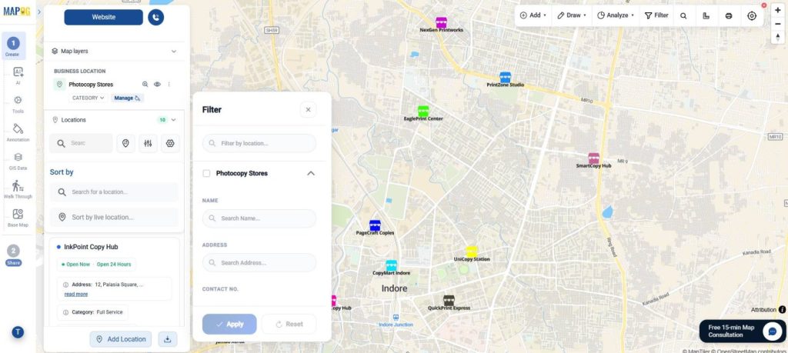Select the SmartCopy Hub map marker

[593, 158]
